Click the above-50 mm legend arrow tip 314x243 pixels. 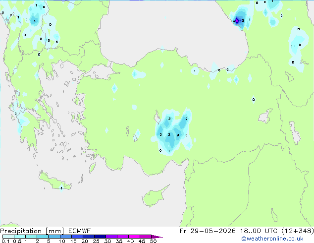coord(157,237)
